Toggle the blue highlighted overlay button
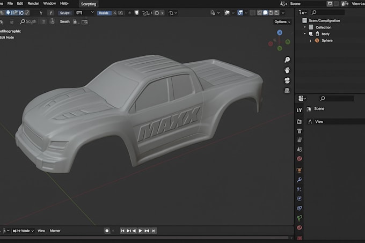 (x=240, y=13)
